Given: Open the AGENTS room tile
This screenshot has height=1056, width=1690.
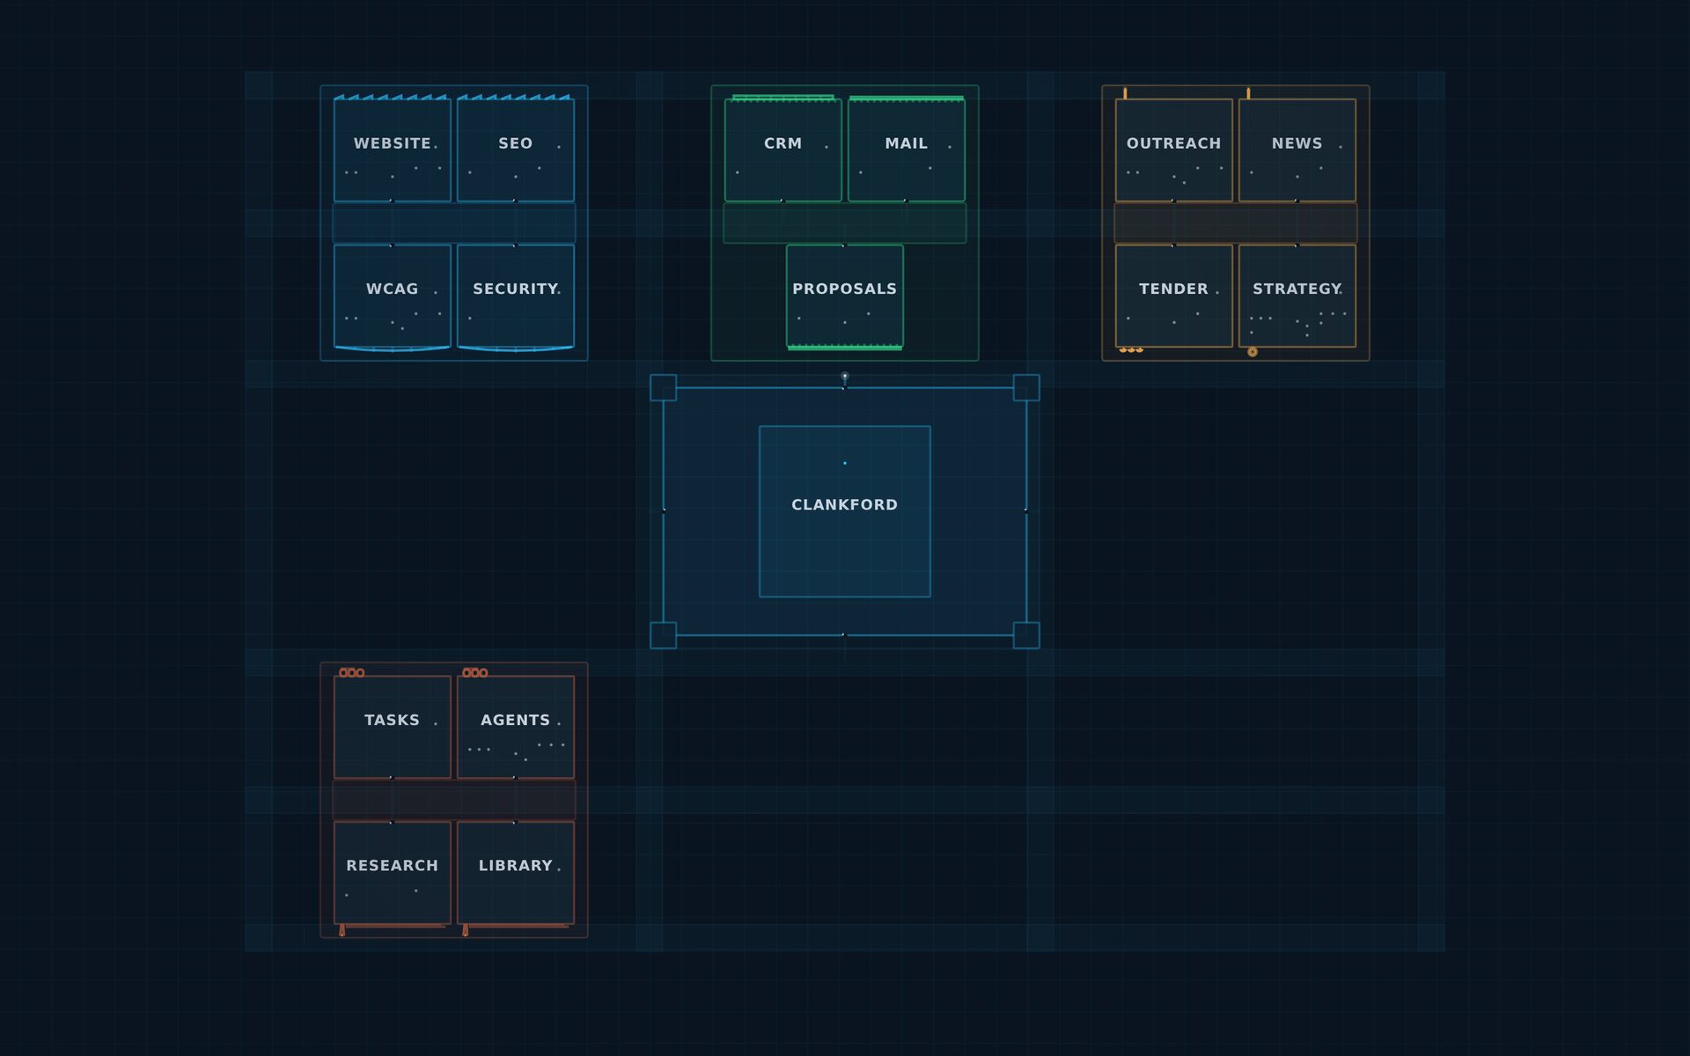Looking at the screenshot, I should 516,727.
